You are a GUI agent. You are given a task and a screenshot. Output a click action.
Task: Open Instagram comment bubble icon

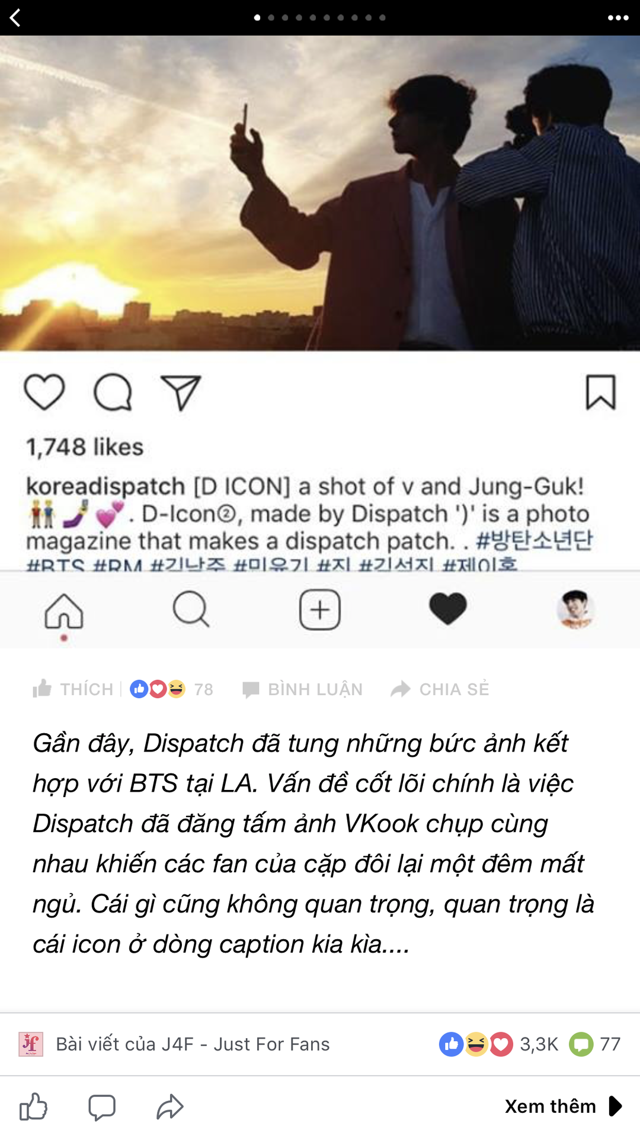pos(113,392)
